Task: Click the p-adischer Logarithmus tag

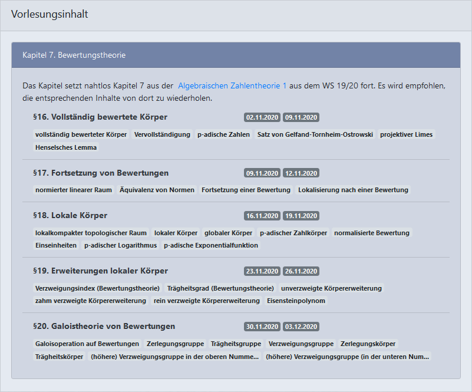Action: (x=121, y=245)
